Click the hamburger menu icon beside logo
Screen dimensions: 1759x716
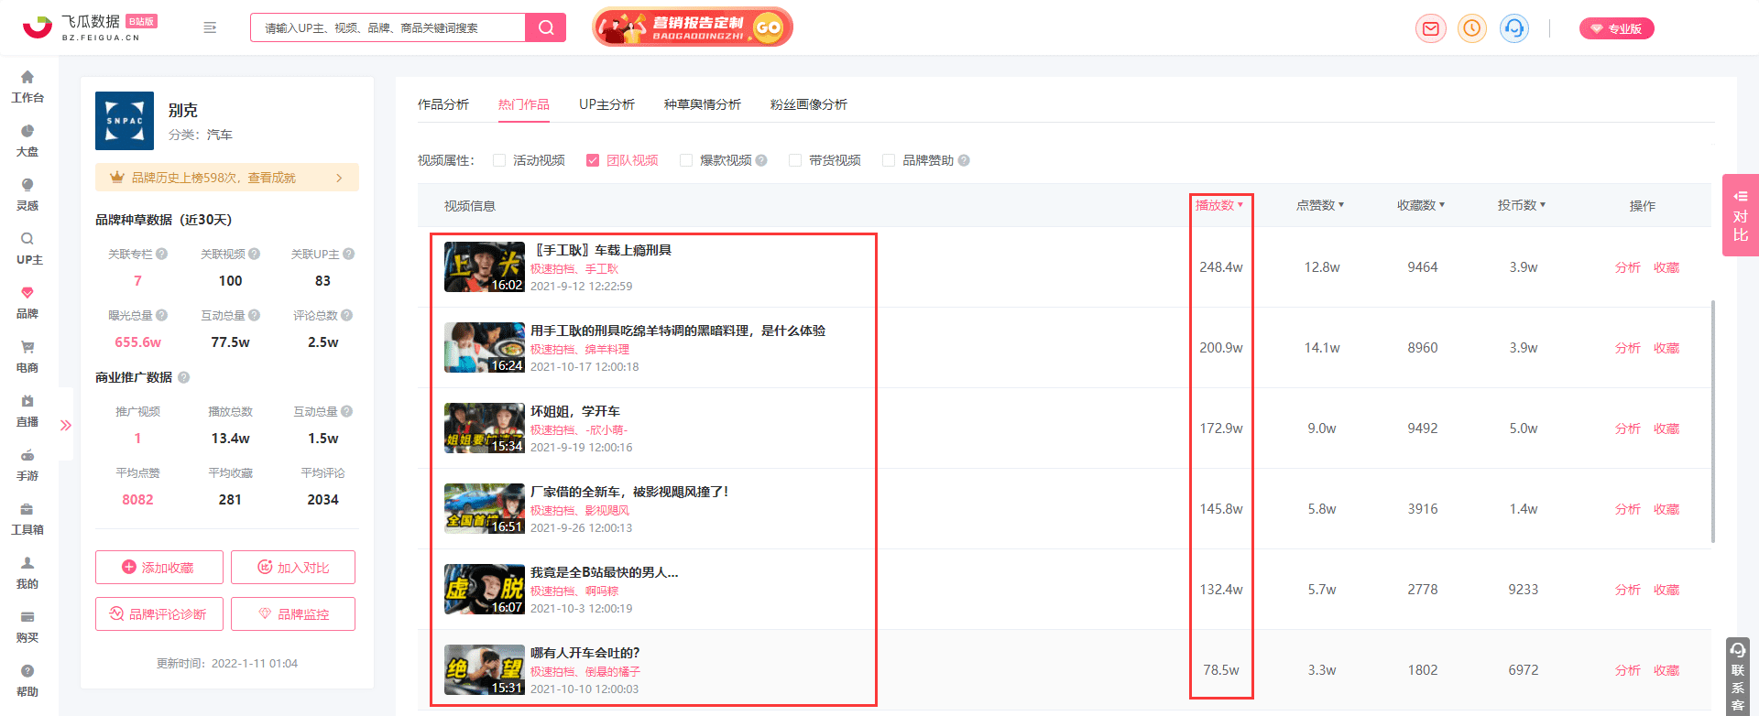tap(210, 27)
